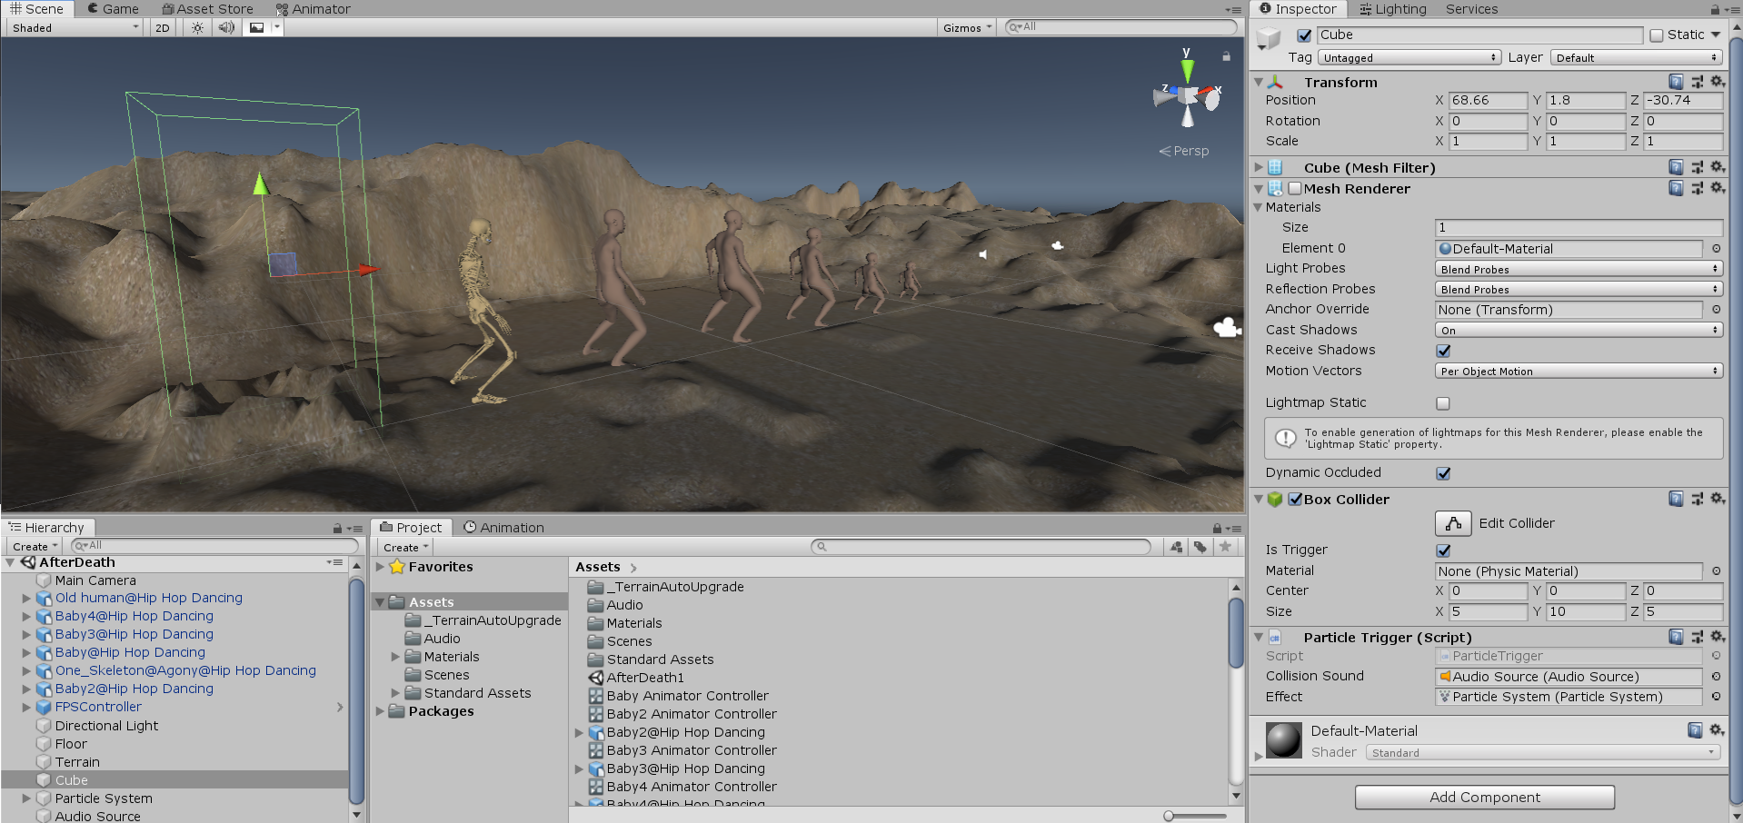Screen dimensions: 1743x823
Task: Open the Cast Shadows dropdown
Action: 1578,331
